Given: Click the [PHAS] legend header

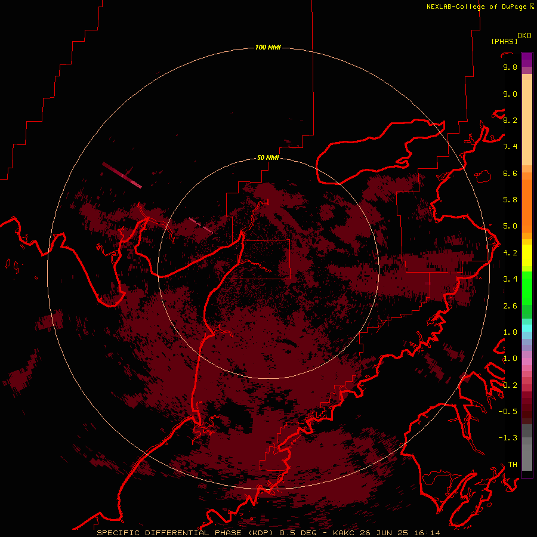Looking at the screenshot, I should click(504, 41).
